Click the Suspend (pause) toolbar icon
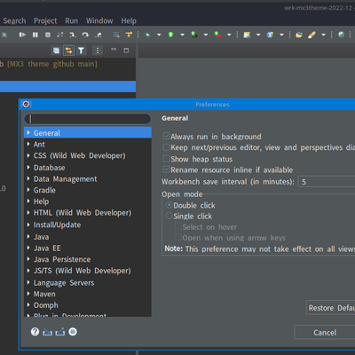 tap(35, 35)
